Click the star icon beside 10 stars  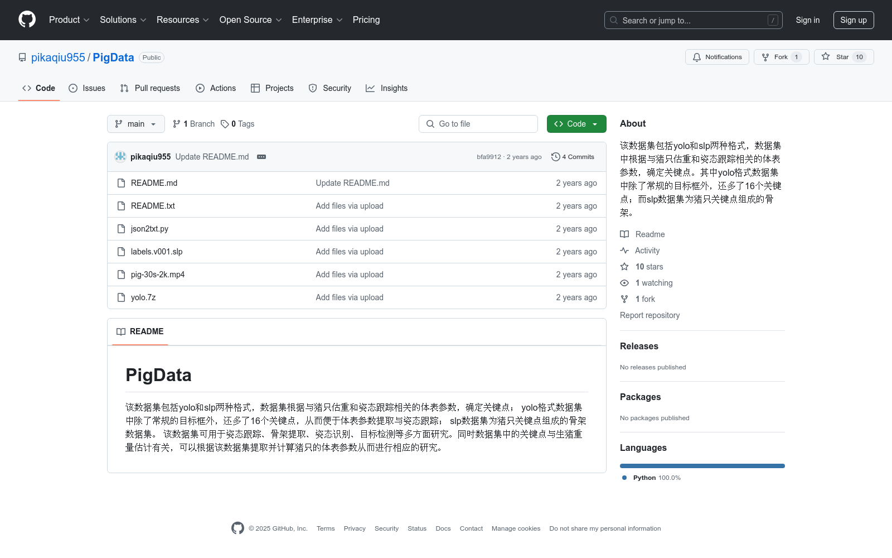point(624,267)
